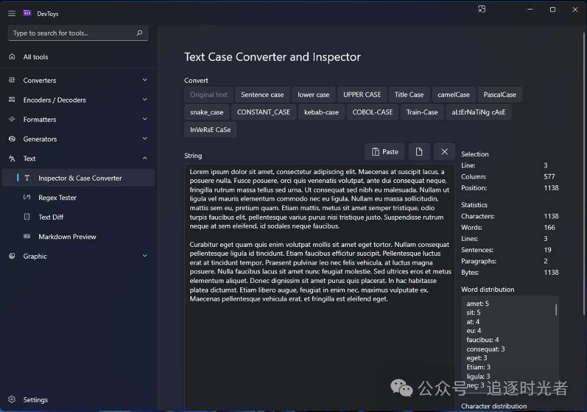
Task: Select Inspector & Case Converter item
Action: [78, 178]
